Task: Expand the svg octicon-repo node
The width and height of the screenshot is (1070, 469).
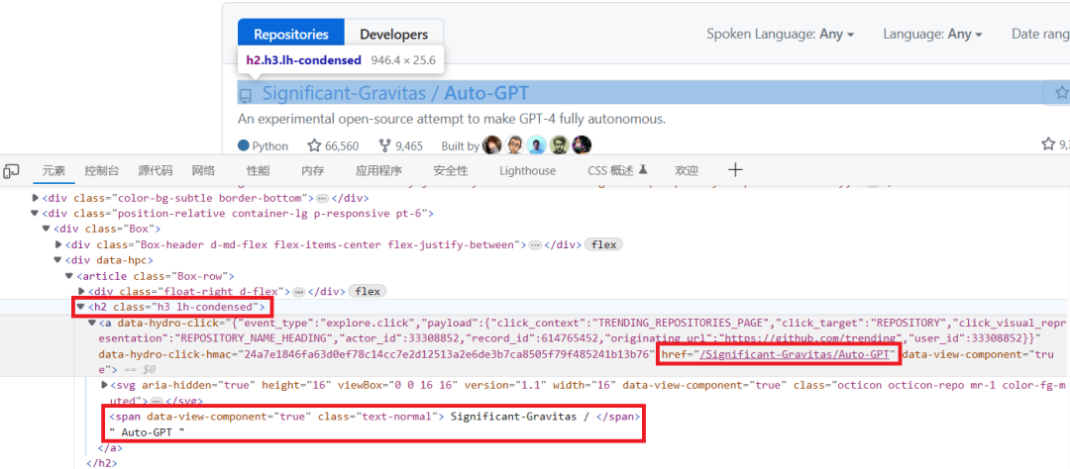Action: click(x=104, y=385)
